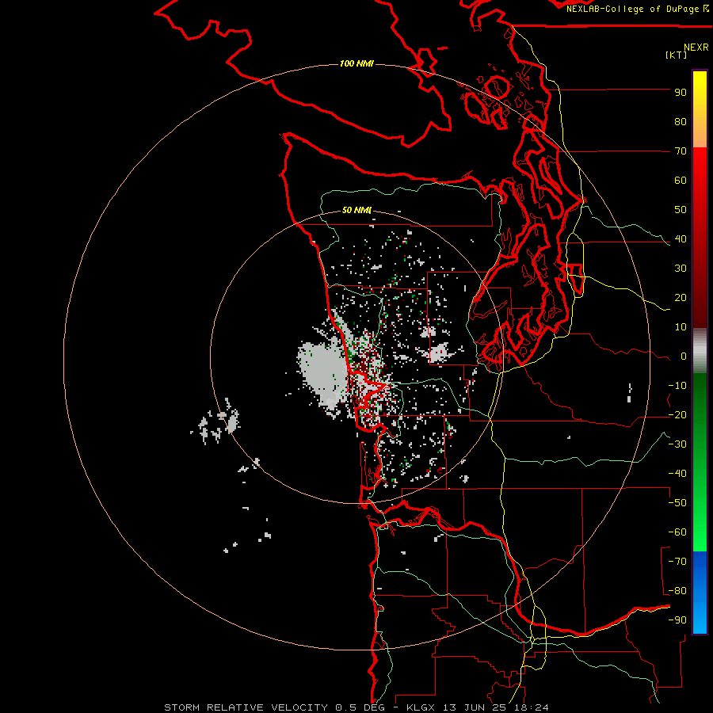
Task: Click the 40 value on the velocity scale
Action: click(x=681, y=239)
